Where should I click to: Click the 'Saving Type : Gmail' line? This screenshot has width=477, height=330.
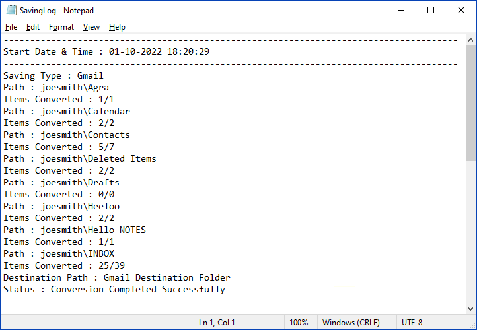point(54,75)
